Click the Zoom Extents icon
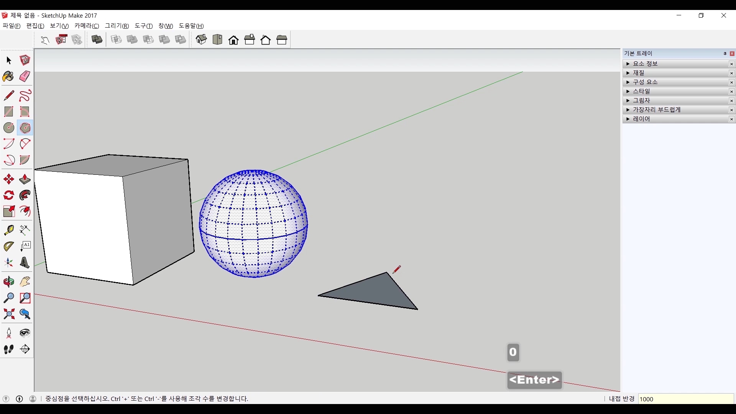This screenshot has width=736, height=414. [x=8, y=314]
